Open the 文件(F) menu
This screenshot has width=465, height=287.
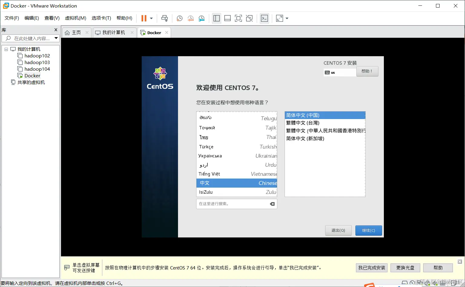click(12, 18)
